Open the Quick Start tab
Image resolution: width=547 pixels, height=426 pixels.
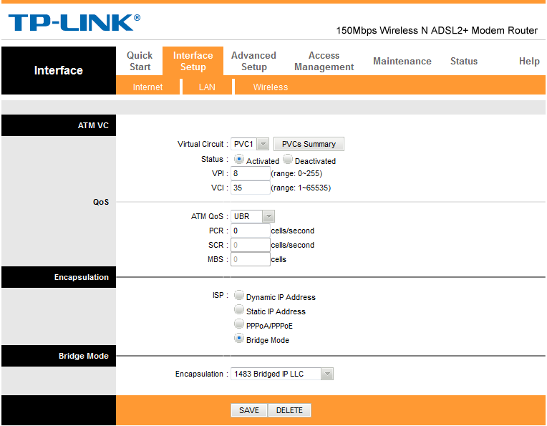(140, 61)
